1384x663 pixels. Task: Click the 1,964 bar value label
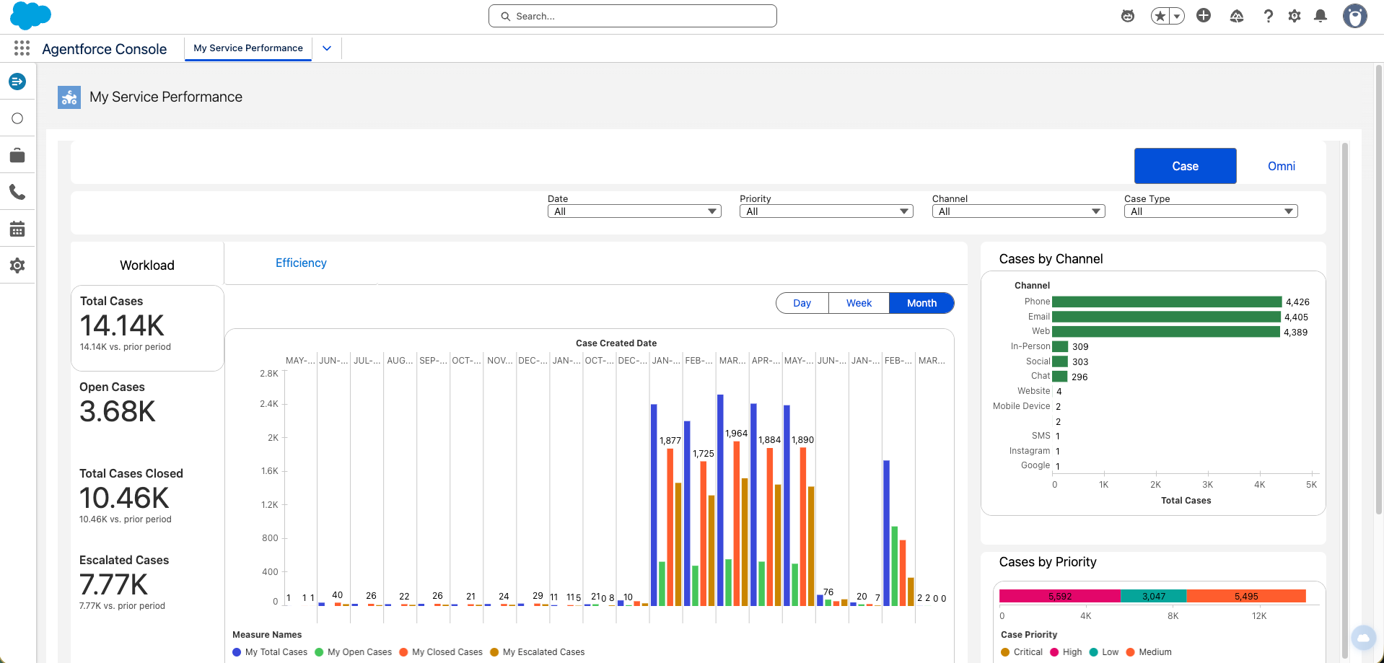pos(736,434)
